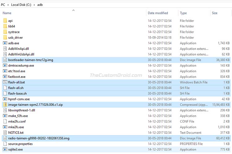Click the adb breadcrumb segment
Image resolution: width=232 pixels, height=154 pixels.
click(40, 5)
